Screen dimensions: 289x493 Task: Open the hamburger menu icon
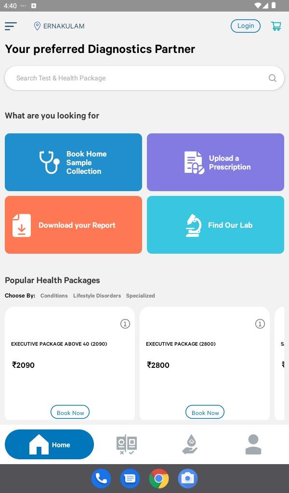(x=11, y=26)
